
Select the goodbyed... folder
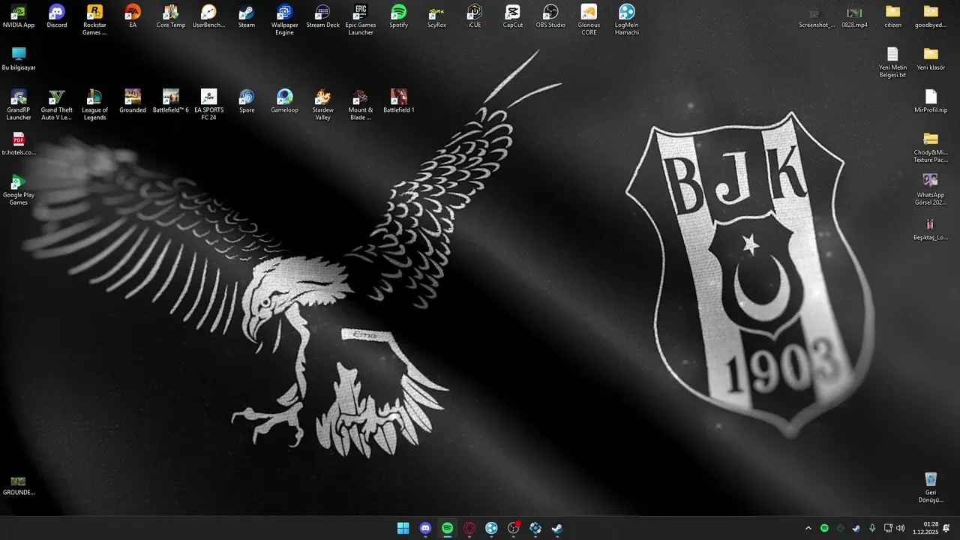931,17
